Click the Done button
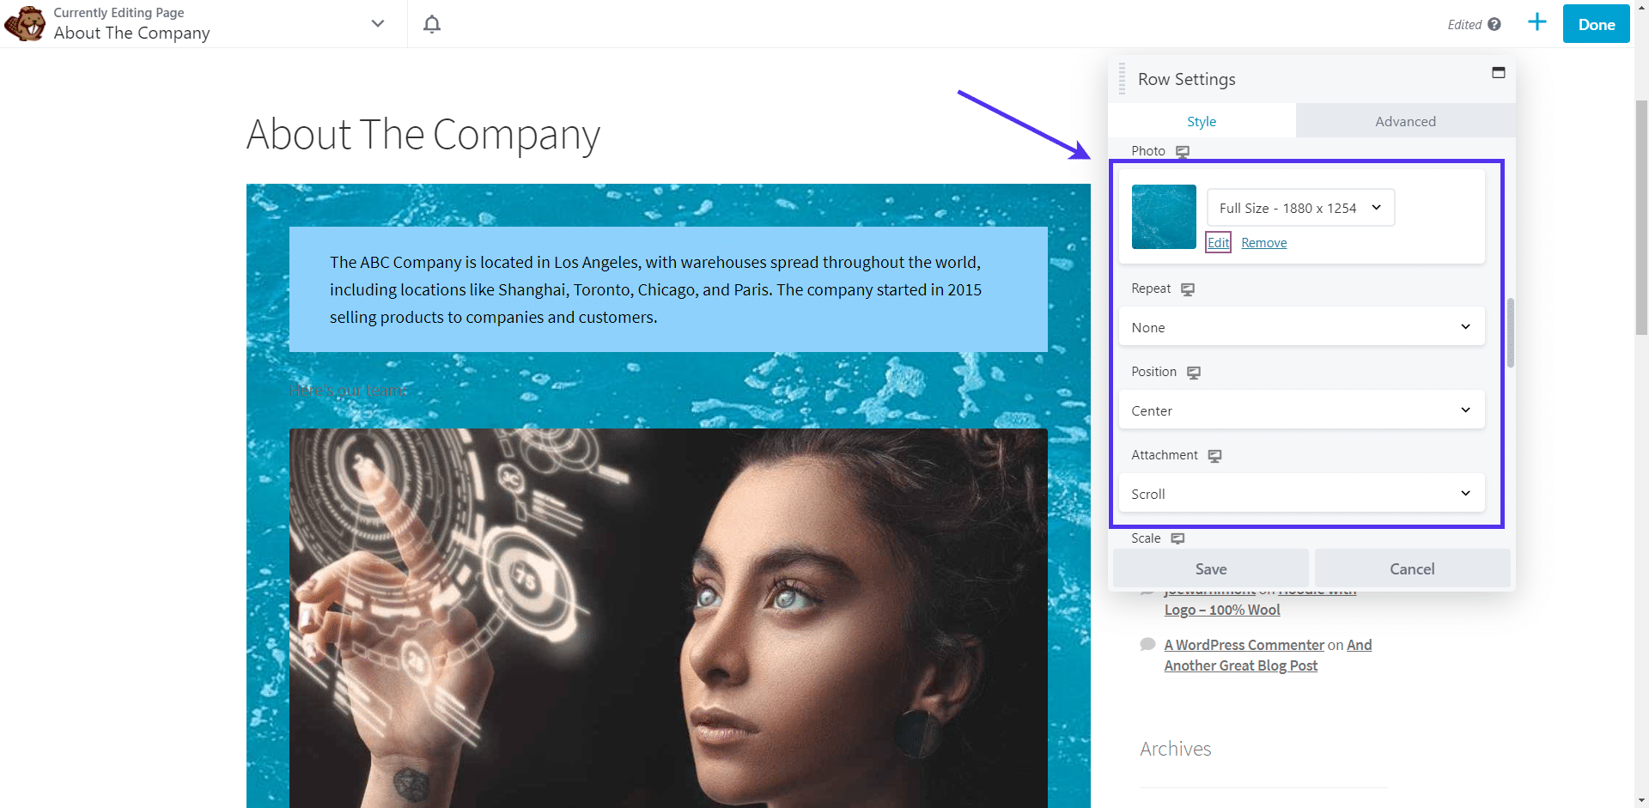Screen dimensions: 1649x808 coord(1596,23)
